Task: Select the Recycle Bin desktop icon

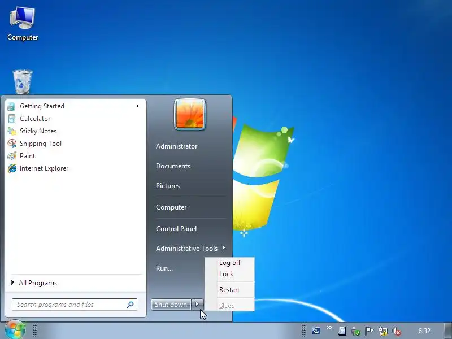Action: 23,82
